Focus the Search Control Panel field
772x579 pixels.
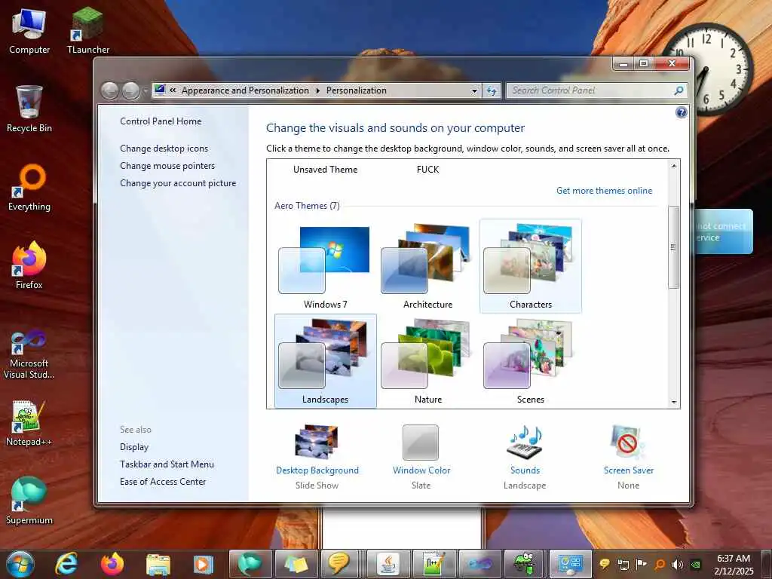(x=591, y=90)
